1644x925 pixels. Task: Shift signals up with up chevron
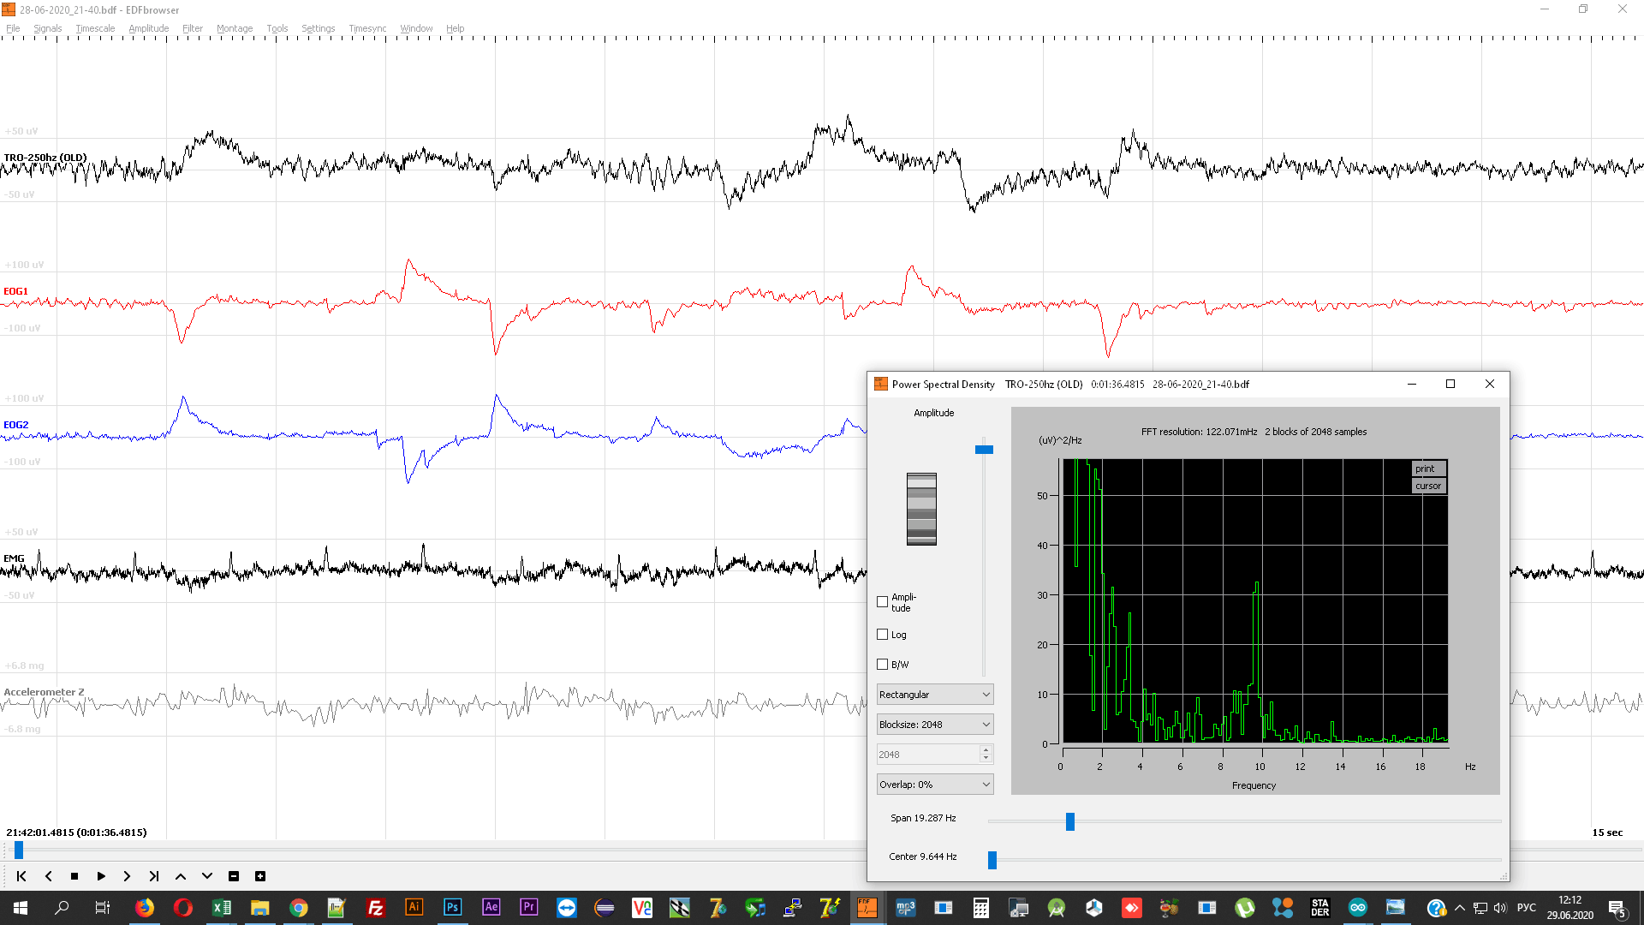[x=181, y=876]
